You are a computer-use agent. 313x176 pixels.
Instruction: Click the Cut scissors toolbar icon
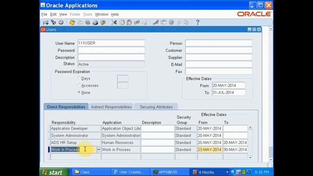point(114,22)
